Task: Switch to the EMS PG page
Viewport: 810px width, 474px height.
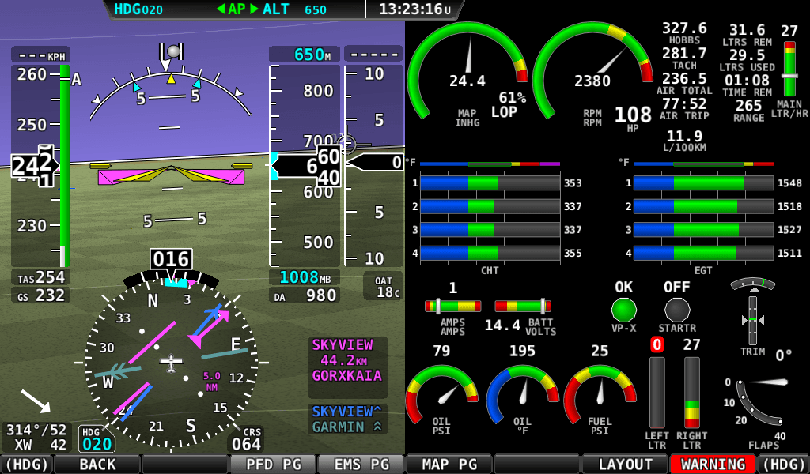Action: point(360,465)
